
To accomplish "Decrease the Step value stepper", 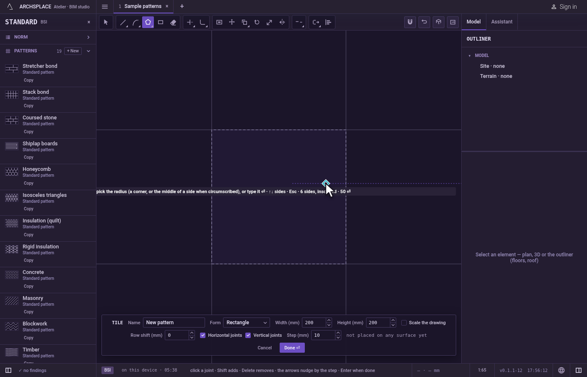I will (338, 338).
